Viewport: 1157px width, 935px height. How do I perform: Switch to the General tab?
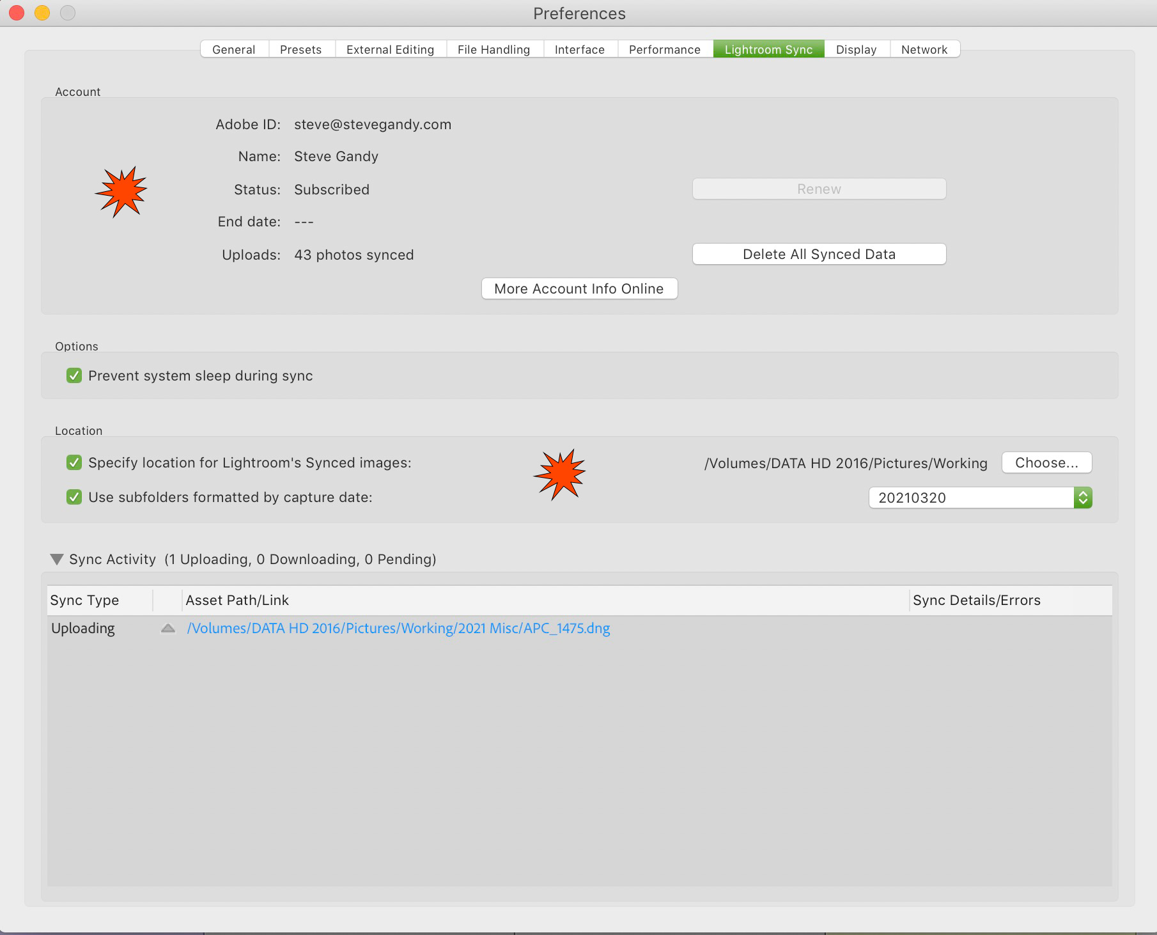[x=234, y=49]
